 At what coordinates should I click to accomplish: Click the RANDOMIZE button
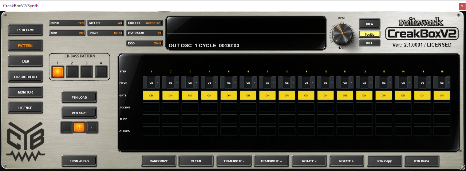click(158, 161)
